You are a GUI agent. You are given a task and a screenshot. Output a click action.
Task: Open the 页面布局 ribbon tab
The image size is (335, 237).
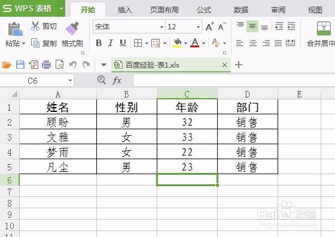click(x=164, y=10)
